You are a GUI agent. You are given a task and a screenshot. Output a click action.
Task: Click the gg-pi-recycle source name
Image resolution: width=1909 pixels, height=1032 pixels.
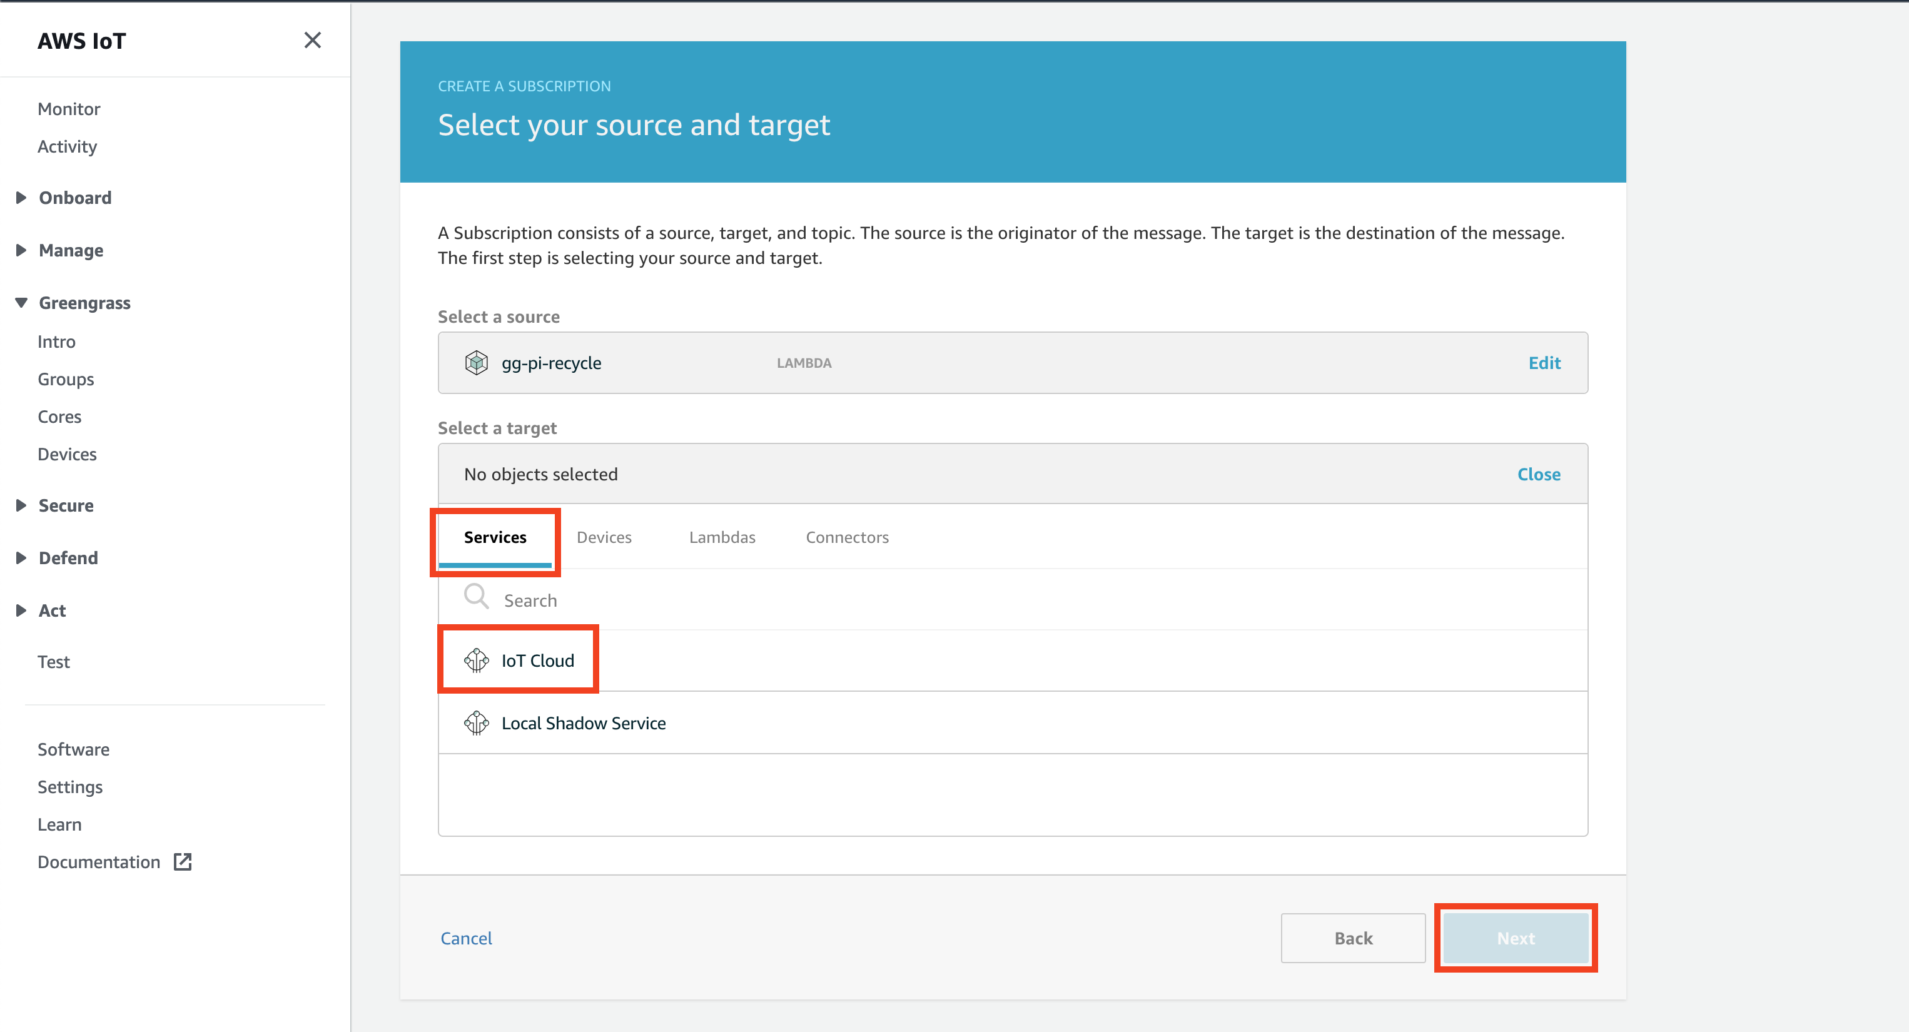[x=551, y=363]
